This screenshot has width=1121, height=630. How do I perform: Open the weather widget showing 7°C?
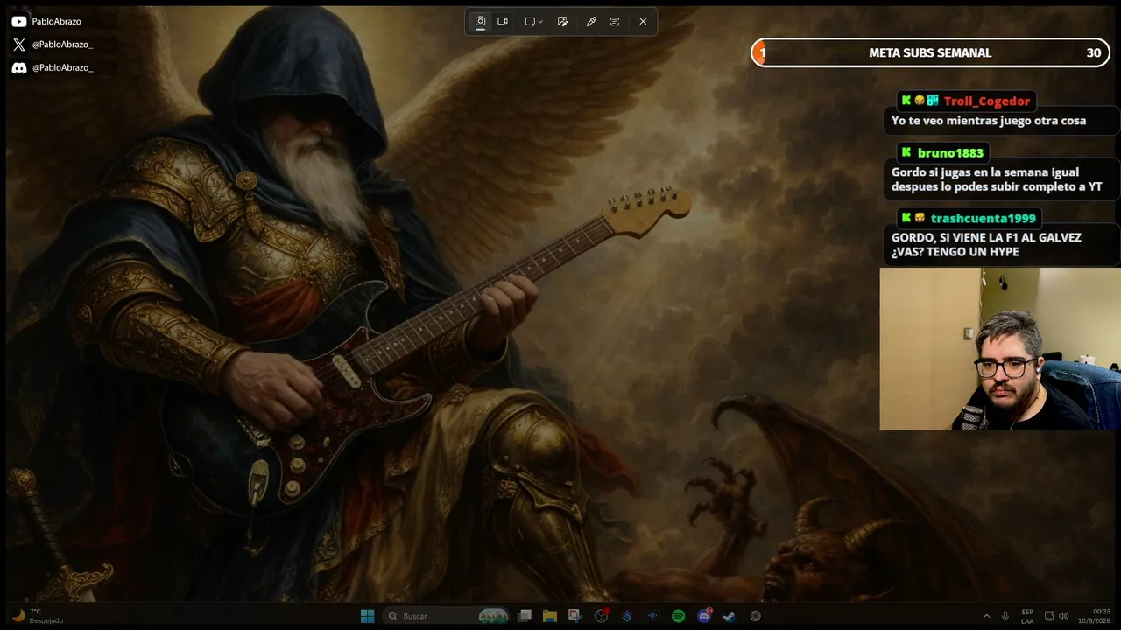[x=37, y=616]
